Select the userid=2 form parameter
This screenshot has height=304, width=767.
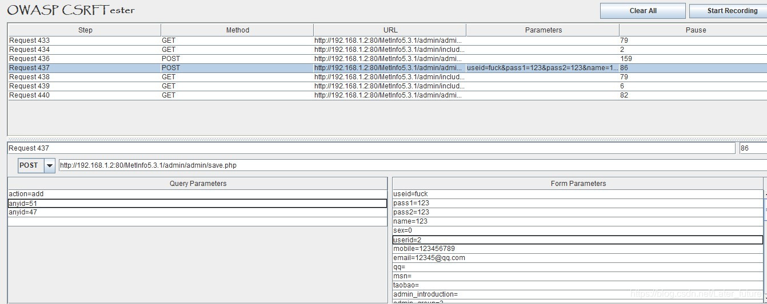point(578,240)
